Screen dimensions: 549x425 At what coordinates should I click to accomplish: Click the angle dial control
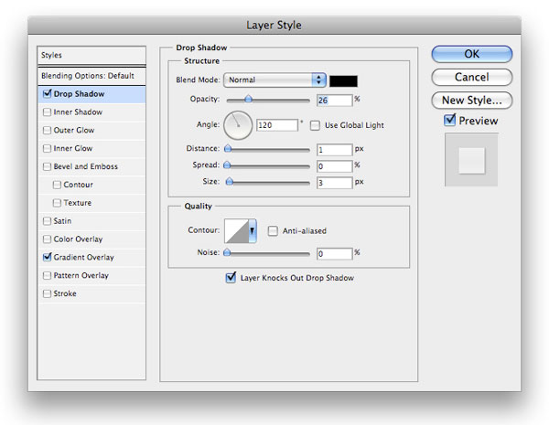pyautogui.click(x=238, y=125)
